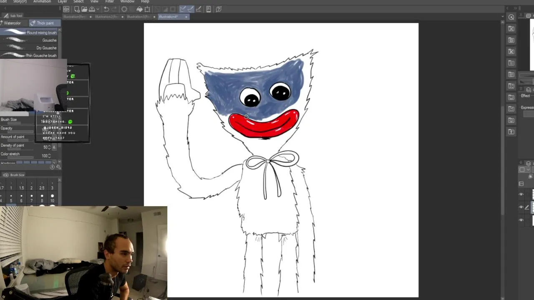Toggle eye of top layer in list
Viewport: 534px width, 300px height.
(x=521, y=194)
